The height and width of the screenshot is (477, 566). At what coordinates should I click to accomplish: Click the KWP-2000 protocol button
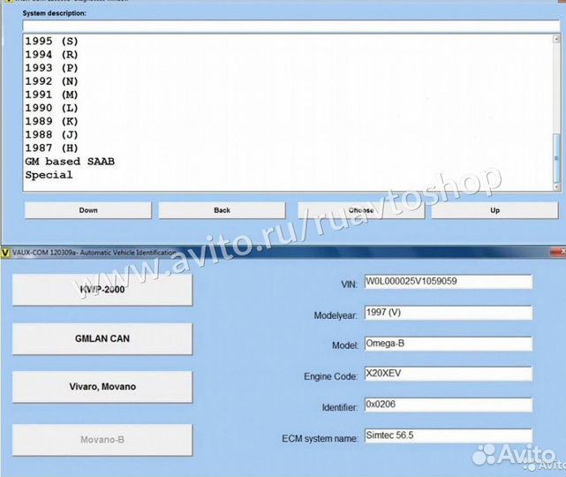point(102,290)
